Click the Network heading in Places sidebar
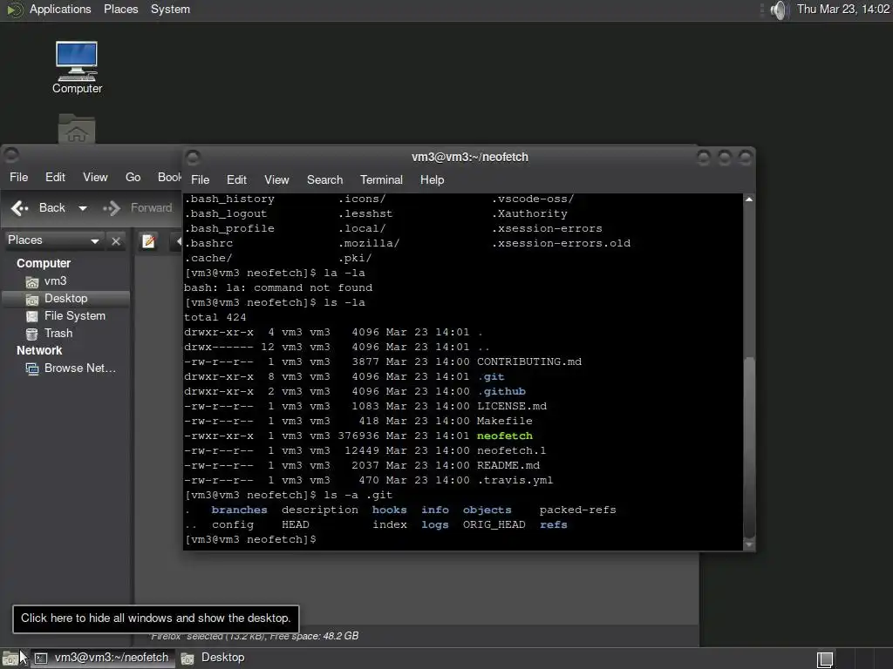This screenshot has width=893, height=669. coord(39,350)
